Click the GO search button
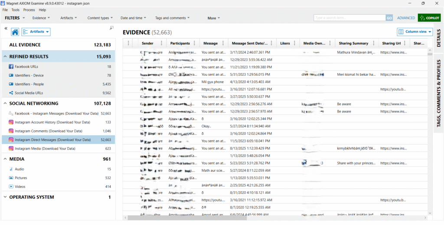Screen dimensions: 444x225 (389, 18)
